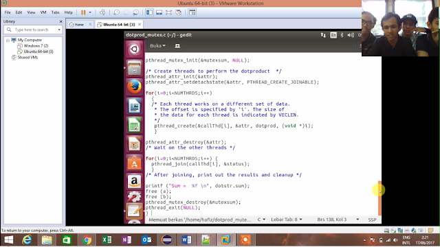
Task: Open the Library search dropdown arrow
Action: 59,30
